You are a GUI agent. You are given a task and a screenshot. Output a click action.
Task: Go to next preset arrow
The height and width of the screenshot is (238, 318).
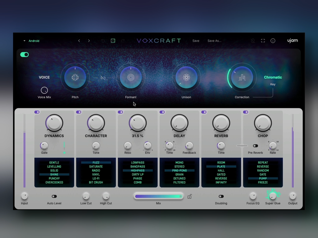89,41
